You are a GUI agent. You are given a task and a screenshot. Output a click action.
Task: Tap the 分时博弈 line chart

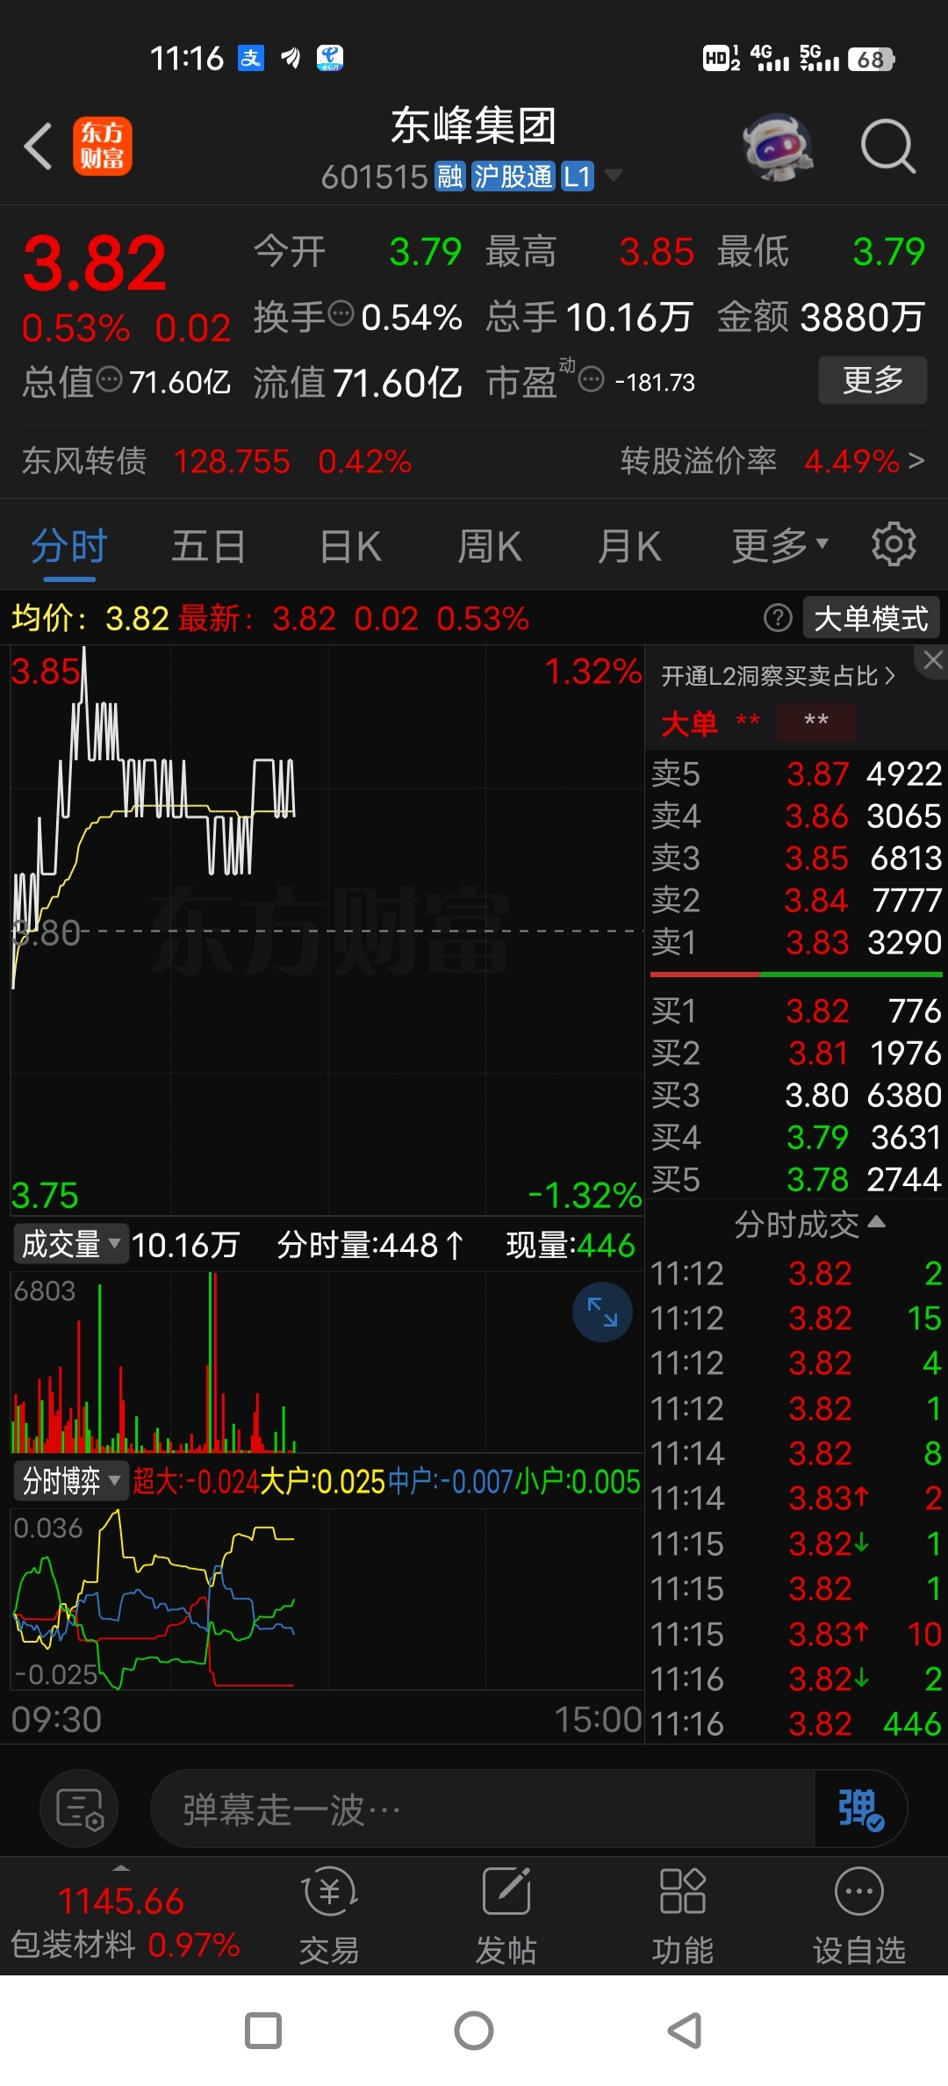[x=327, y=1600]
